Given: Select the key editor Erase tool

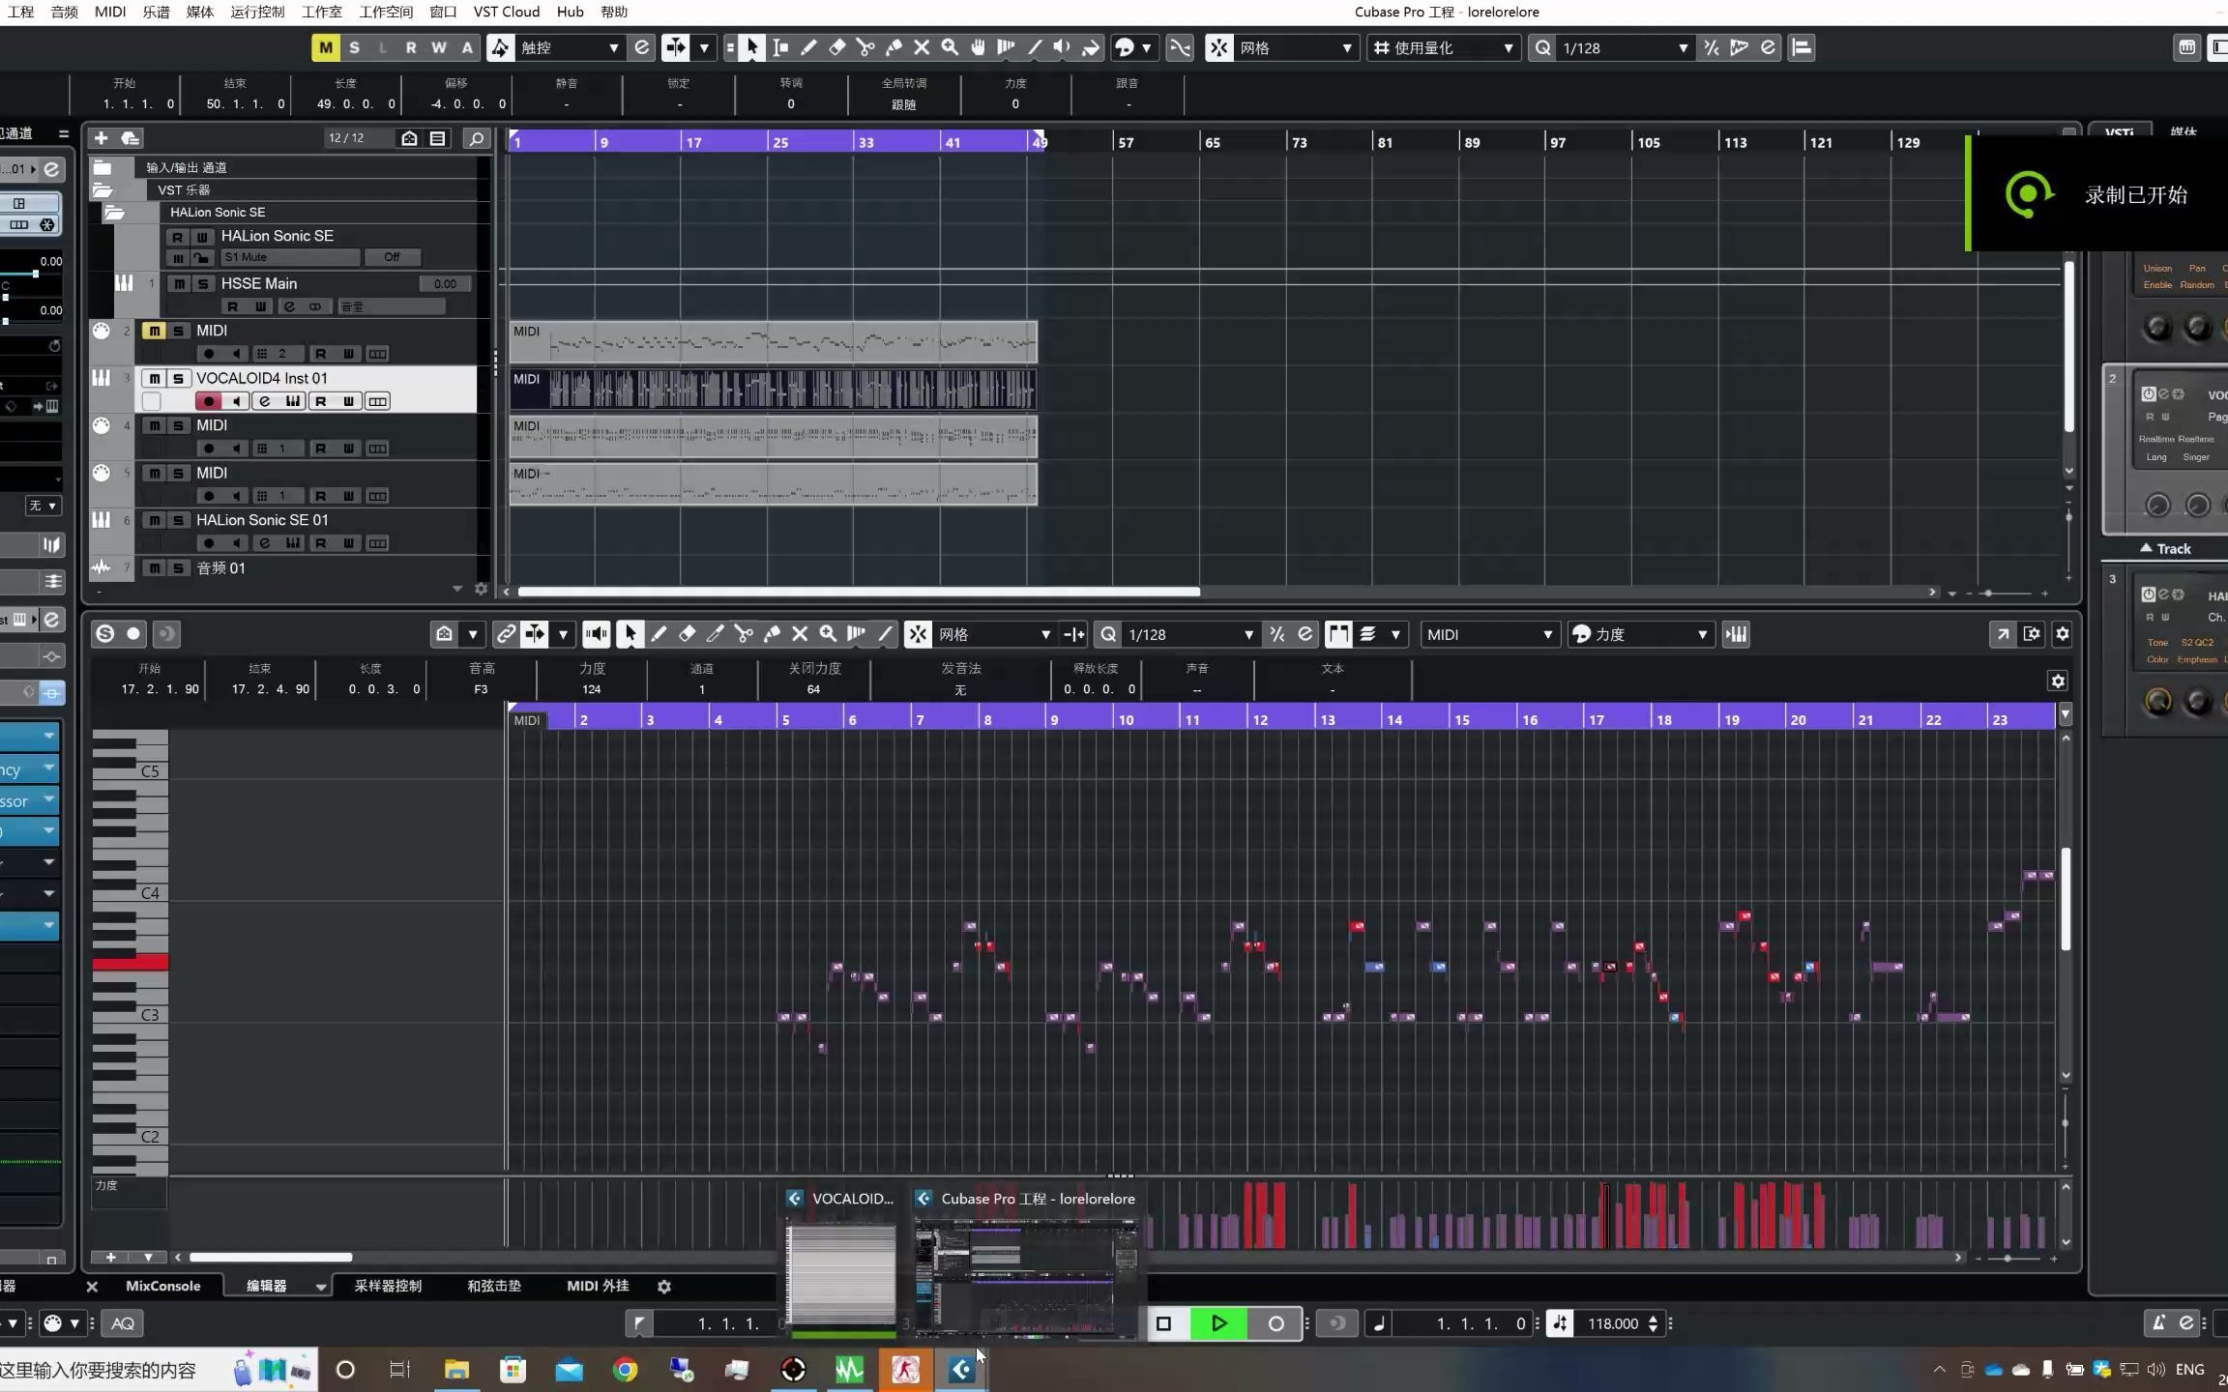Looking at the screenshot, I should tap(687, 634).
